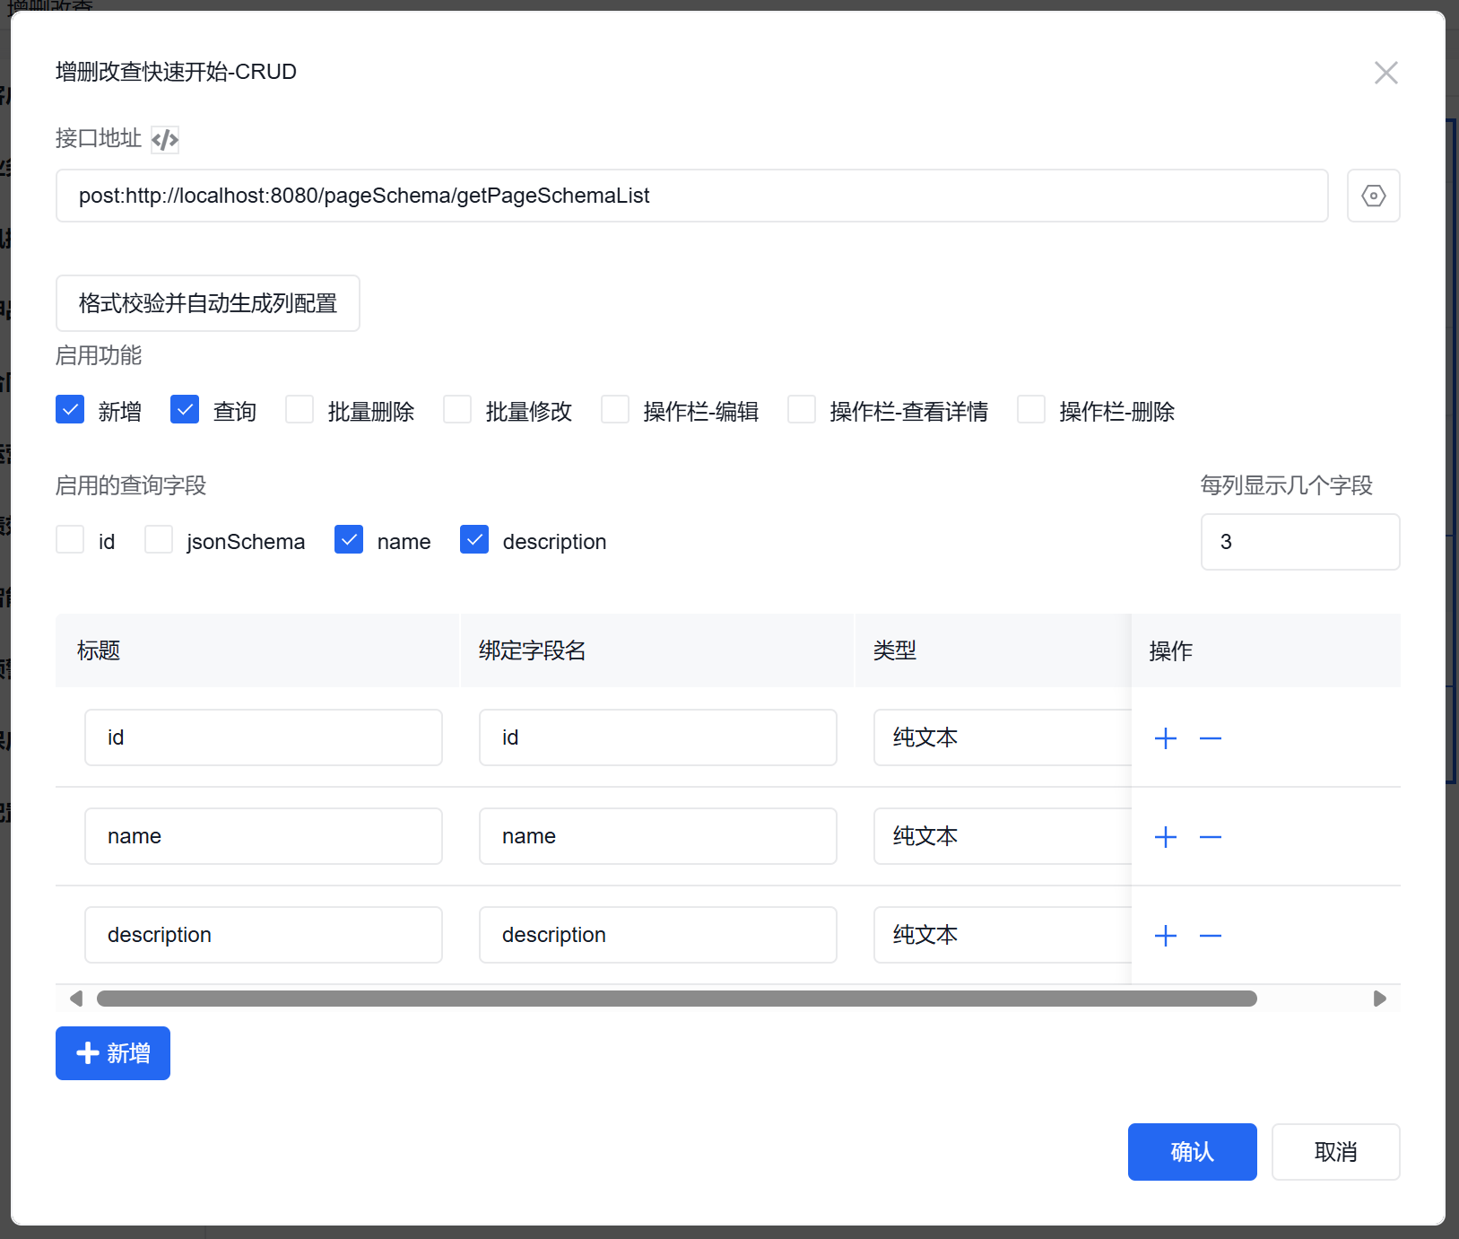Enable the 批量删除 checkbox
1459x1239 pixels.
300,410
